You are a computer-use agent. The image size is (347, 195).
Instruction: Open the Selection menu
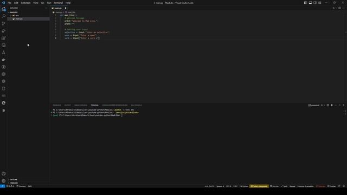coord(25,3)
